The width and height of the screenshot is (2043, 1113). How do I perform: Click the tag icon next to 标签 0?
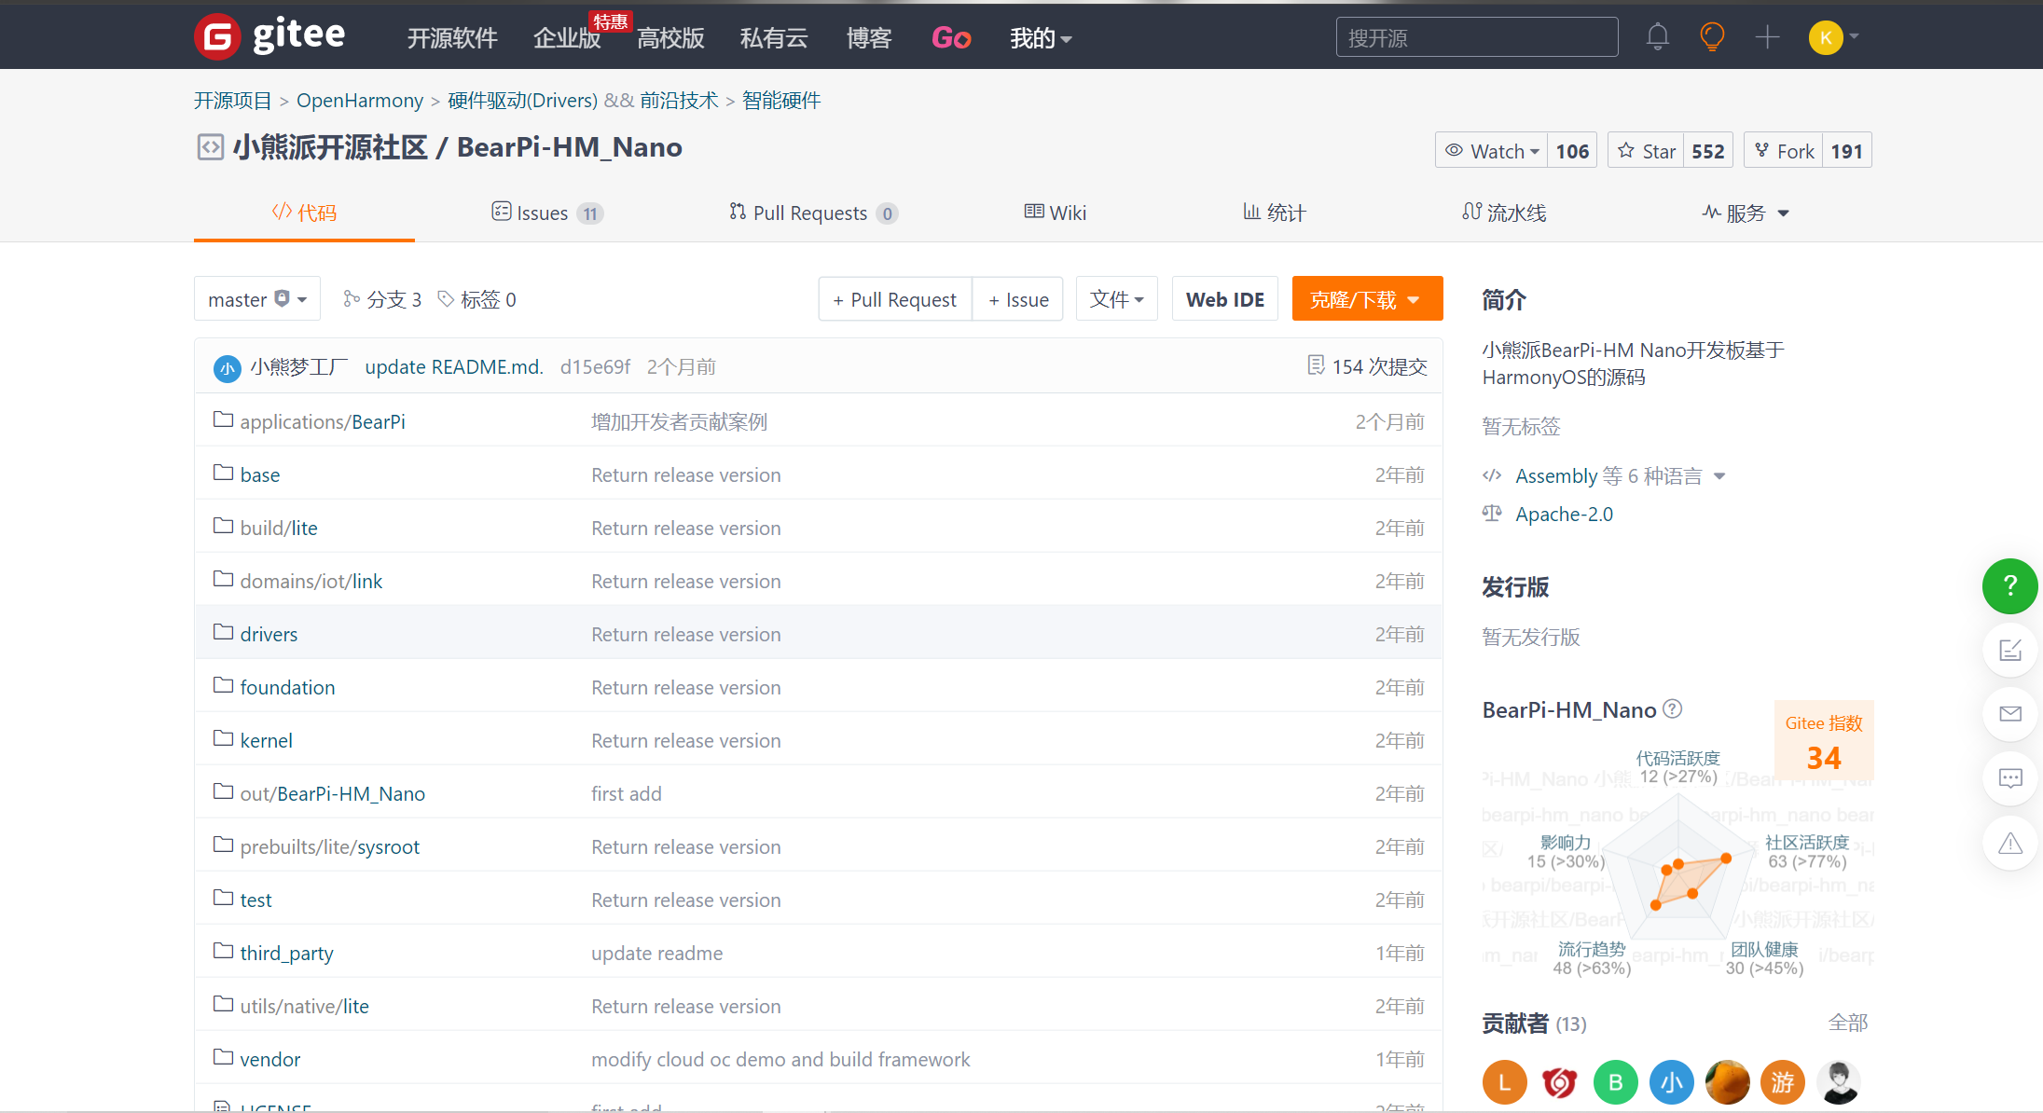coord(447,298)
